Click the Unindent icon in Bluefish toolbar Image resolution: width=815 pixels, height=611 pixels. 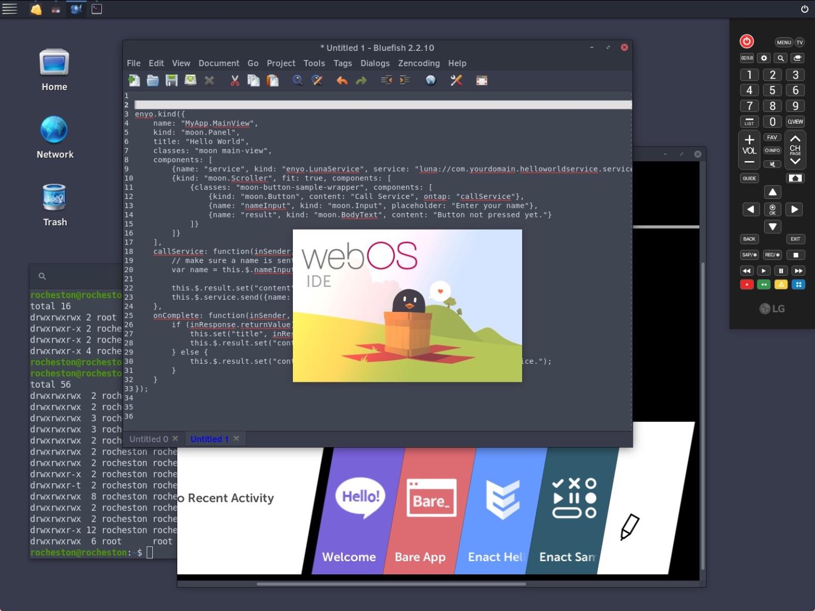click(386, 80)
